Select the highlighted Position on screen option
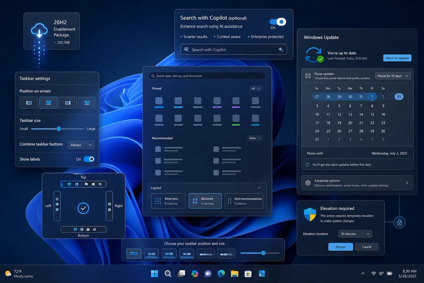The image size is (424, 283). click(48, 103)
